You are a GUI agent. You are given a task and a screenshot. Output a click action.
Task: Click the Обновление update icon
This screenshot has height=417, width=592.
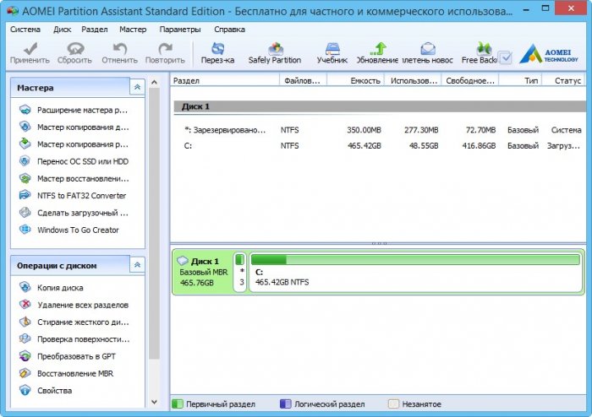point(377,53)
